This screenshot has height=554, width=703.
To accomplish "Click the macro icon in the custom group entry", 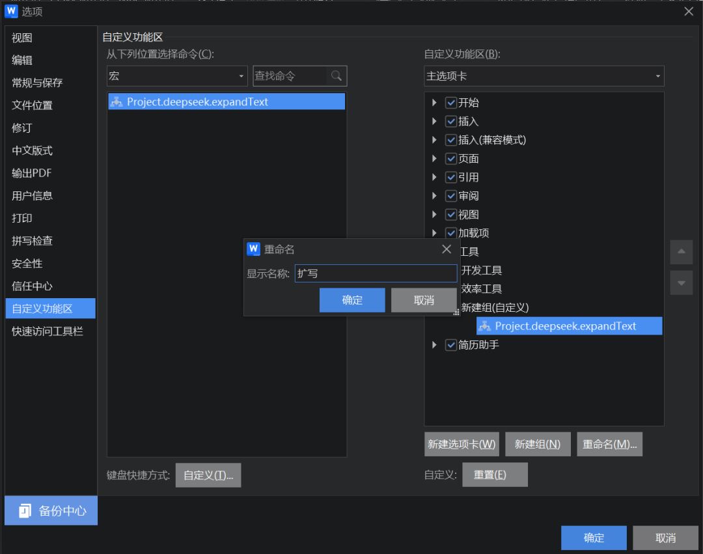I will point(485,326).
